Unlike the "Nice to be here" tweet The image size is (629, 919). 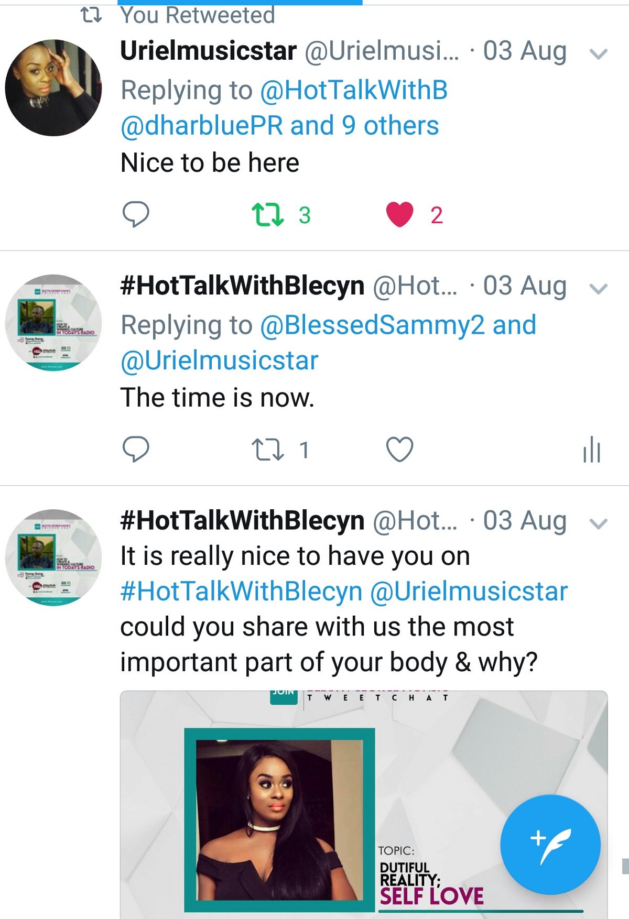(400, 214)
